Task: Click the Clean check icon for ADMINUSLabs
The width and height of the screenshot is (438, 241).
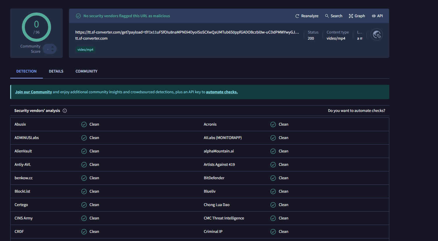Action: [x=84, y=138]
